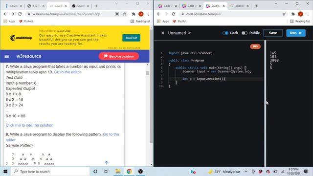Go back in the Sololearn browser window

[x=158, y=14]
